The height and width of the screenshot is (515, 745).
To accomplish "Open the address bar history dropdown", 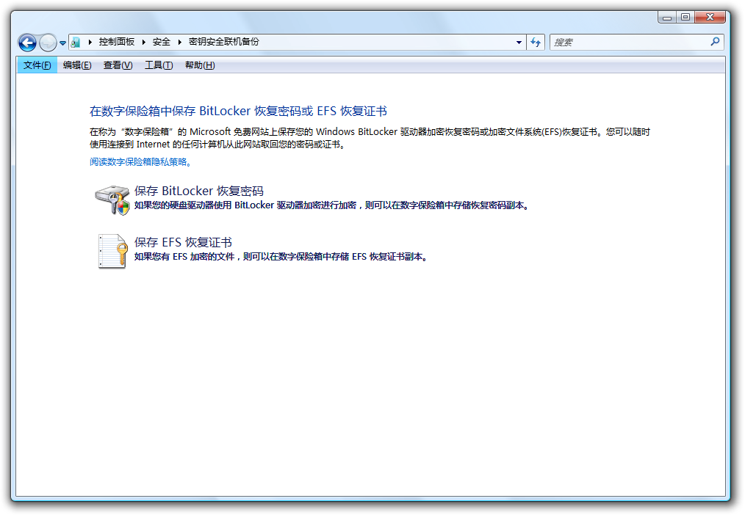I will pos(519,43).
